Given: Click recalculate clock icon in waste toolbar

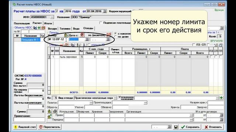Looking at the screenshot, I should (66, 45).
